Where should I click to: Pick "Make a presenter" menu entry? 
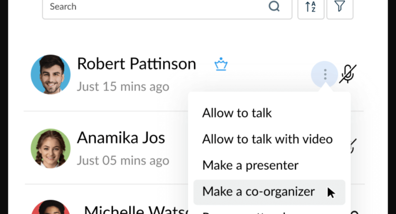(x=250, y=165)
